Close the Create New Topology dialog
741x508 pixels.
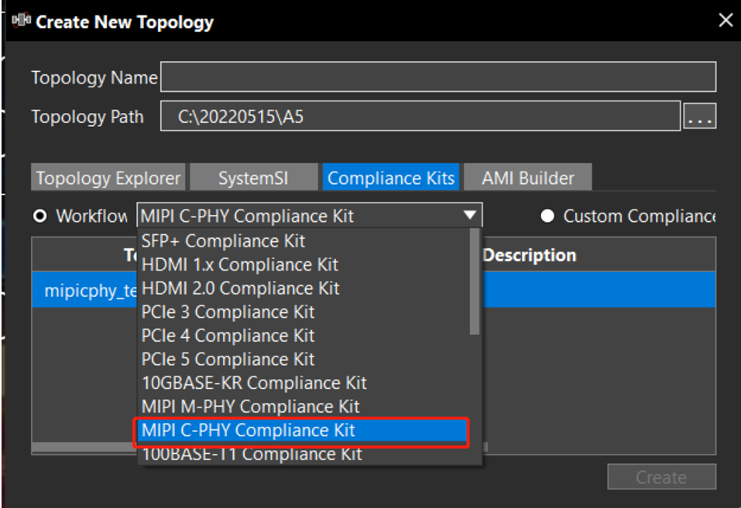(726, 20)
